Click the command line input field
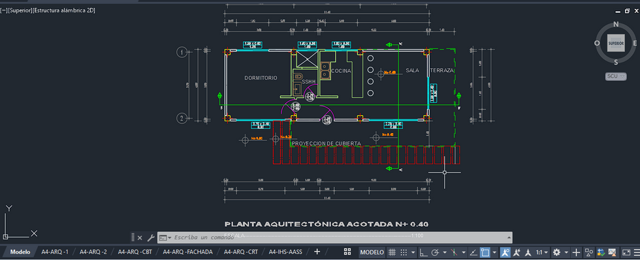 334,237
